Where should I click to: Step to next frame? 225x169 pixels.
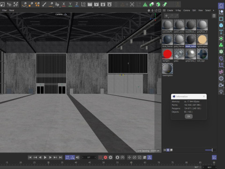click(x=50, y=157)
